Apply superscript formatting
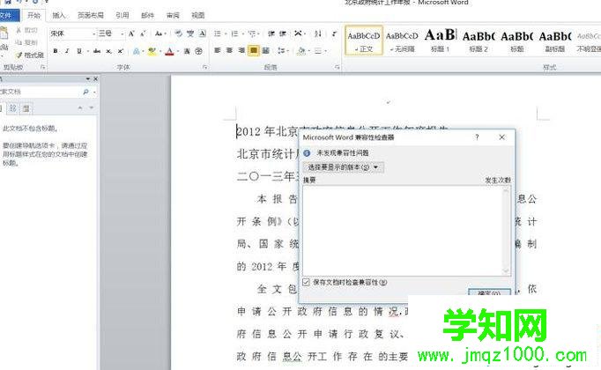Screen dimensions: 601x370 121,51
